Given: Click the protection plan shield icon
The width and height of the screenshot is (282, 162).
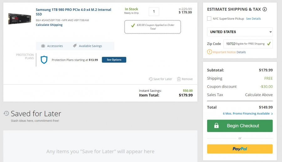Looking at the screenshot, I should click(x=44, y=60).
